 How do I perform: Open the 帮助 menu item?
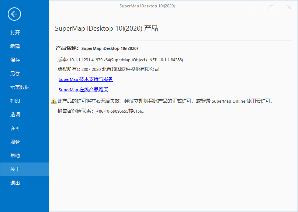(15, 155)
